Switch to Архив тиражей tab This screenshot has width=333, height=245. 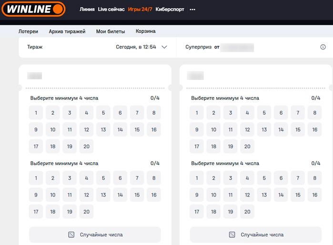click(x=67, y=31)
